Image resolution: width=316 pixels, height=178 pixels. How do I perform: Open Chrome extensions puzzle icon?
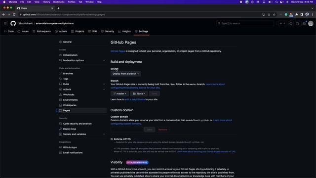pos(296,14)
